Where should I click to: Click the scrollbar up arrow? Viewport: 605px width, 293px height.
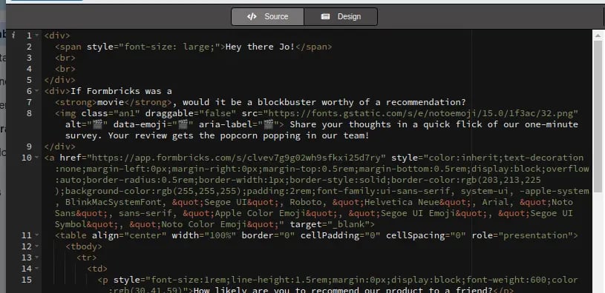coord(598,36)
